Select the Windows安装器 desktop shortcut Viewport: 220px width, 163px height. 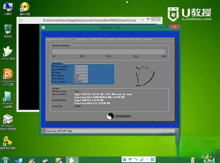tap(8, 99)
